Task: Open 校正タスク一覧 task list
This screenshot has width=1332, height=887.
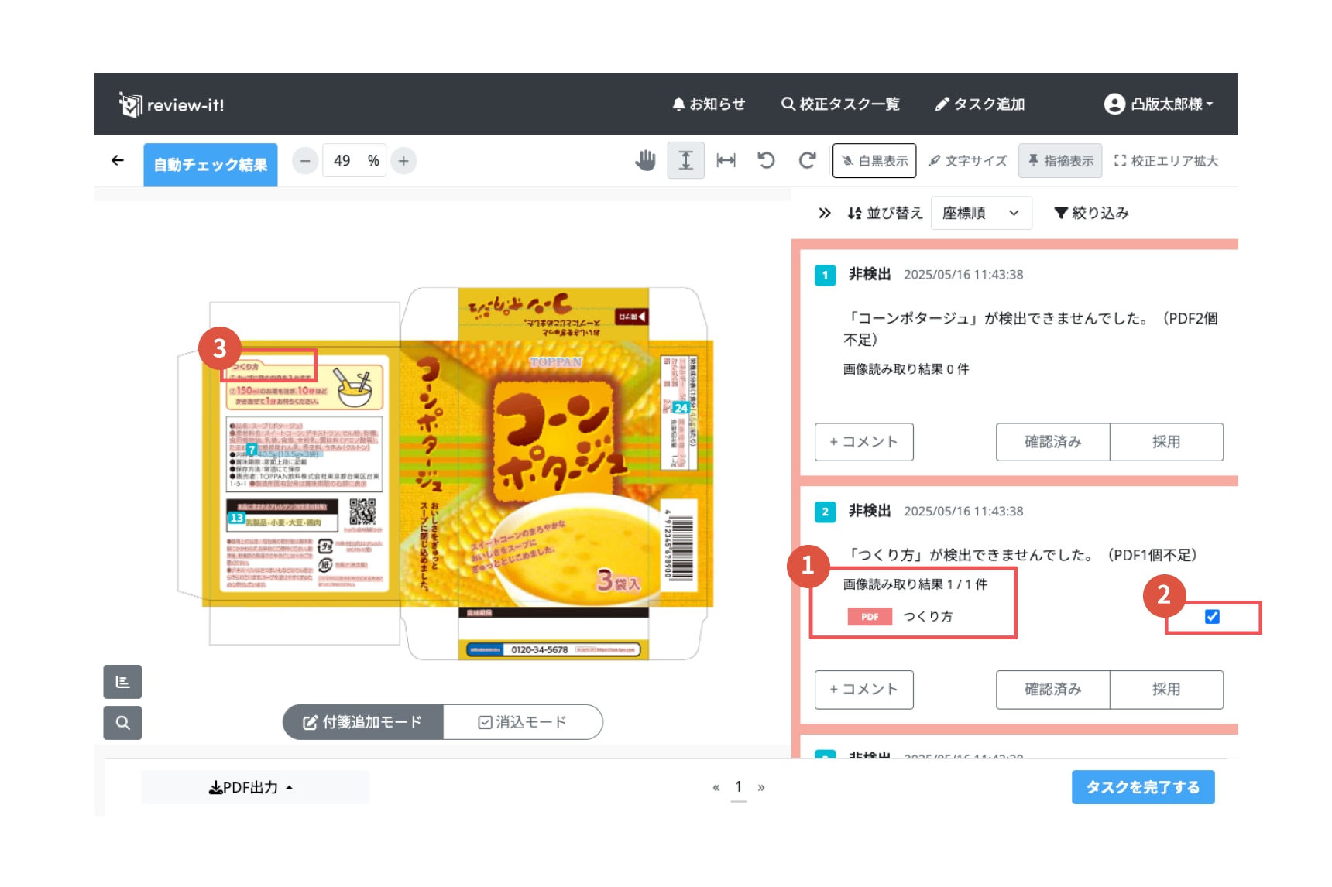Action: 840,104
